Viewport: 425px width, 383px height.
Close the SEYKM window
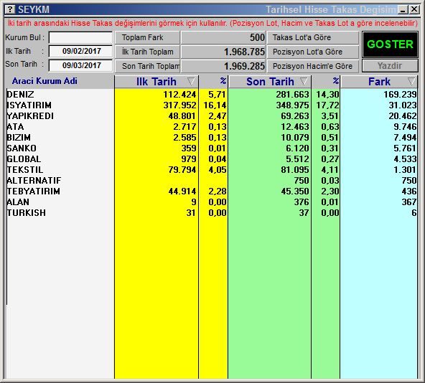click(x=414, y=10)
